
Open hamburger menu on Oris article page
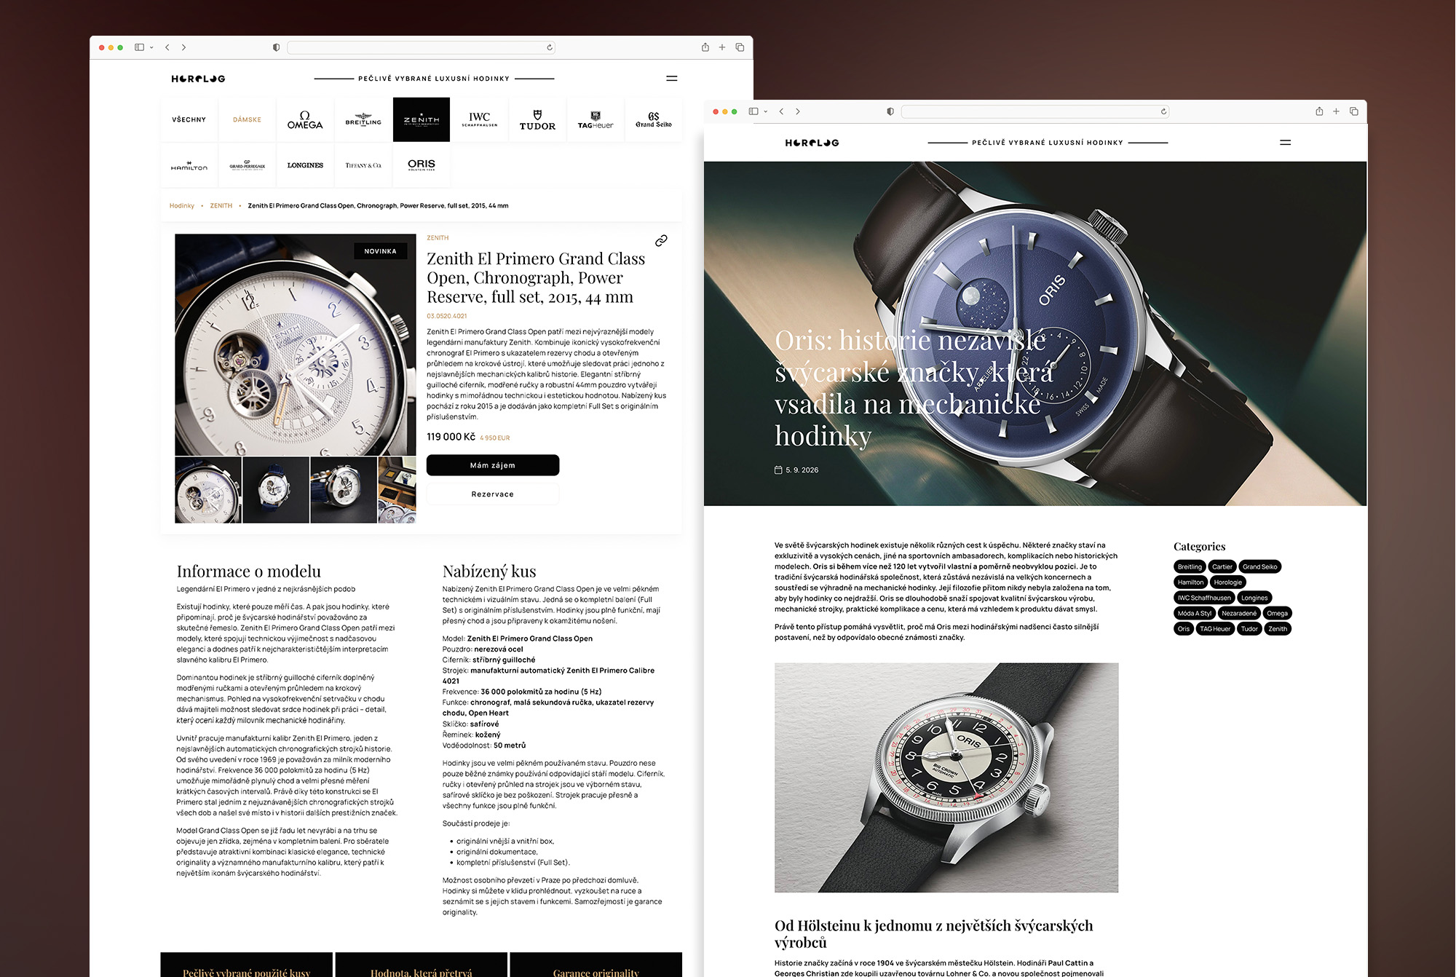[1285, 143]
